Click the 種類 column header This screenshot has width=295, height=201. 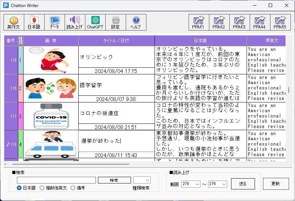click(x=21, y=41)
